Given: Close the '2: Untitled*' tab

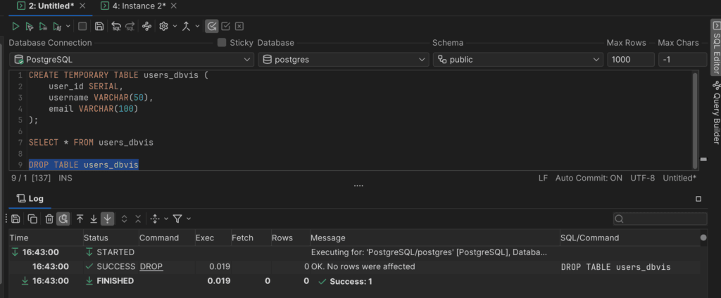Looking at the screenshot, I should (82, 6).
